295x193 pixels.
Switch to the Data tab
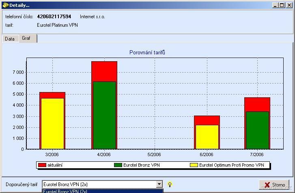10,39
